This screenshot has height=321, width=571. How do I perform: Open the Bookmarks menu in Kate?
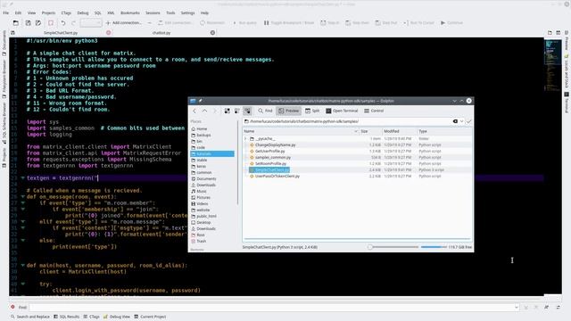[x=130, y=12]
